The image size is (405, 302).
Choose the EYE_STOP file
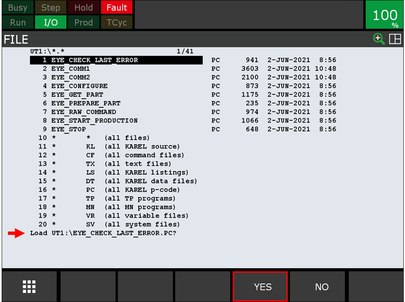(68, 129)
